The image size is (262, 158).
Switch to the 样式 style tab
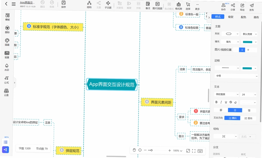[218, 17]
